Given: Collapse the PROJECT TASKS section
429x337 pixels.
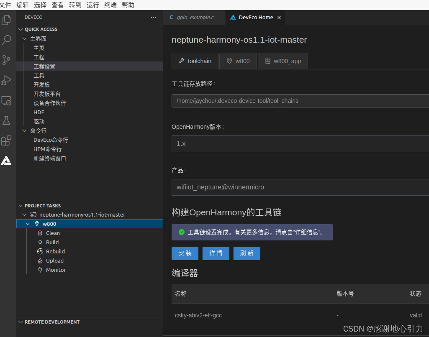Looking at the screenshot, I should (x=21, y=206).
